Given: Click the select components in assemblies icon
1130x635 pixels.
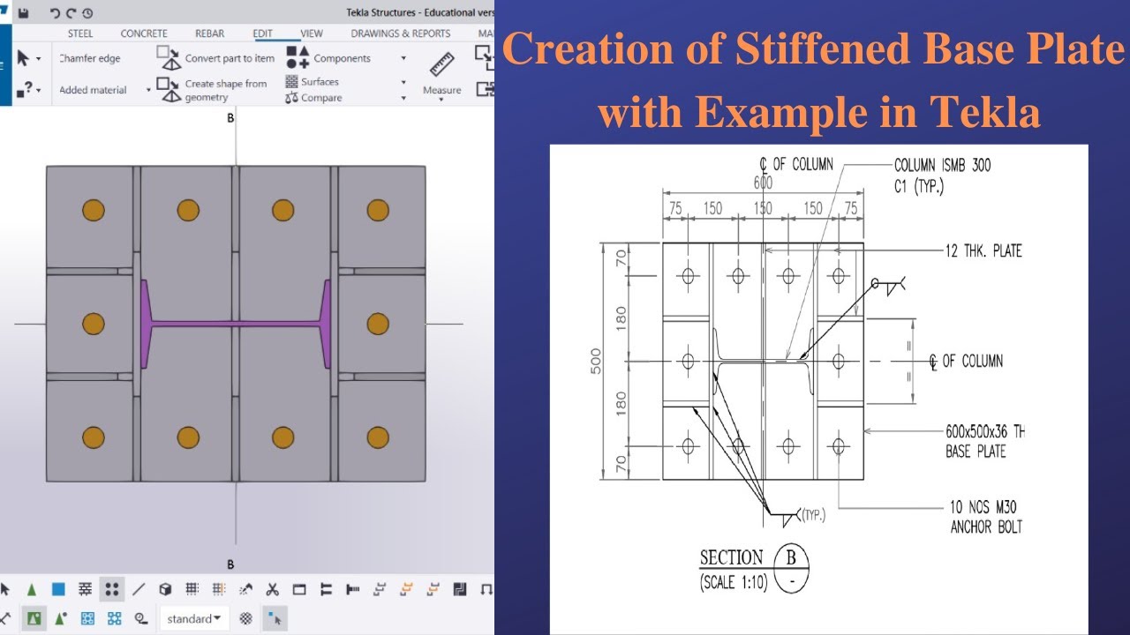Looking at the screenshot, I should [34, 618].
